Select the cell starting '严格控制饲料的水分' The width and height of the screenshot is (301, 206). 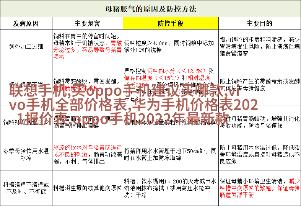171,84
